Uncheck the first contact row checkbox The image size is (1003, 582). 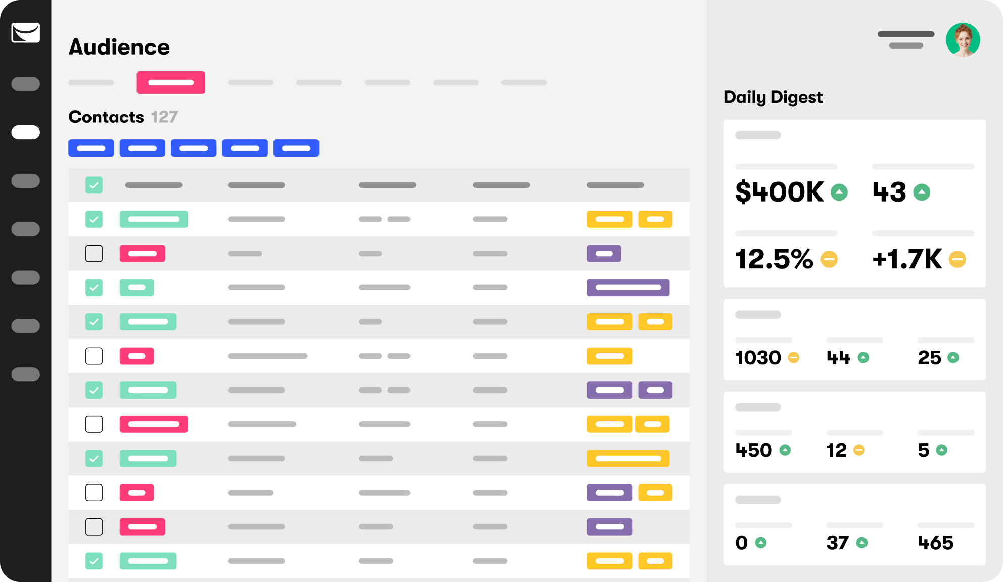pyautogui.click(x=94, y=219)
